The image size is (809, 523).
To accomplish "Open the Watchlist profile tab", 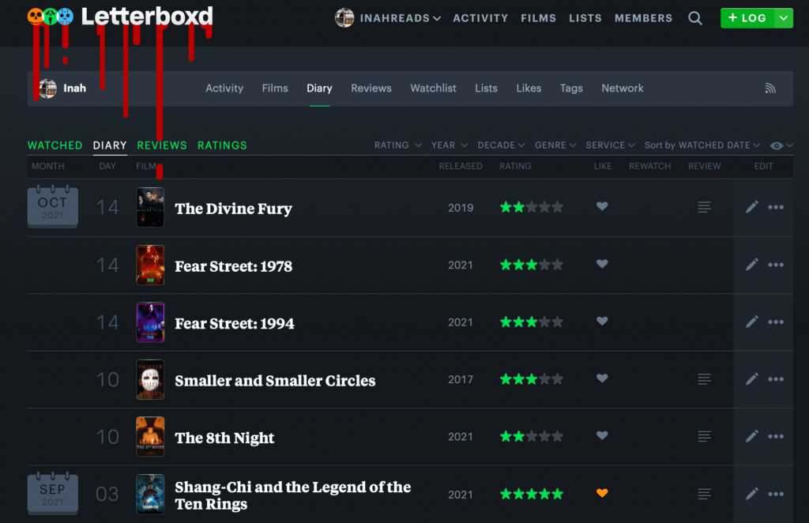I will point(434,88).
